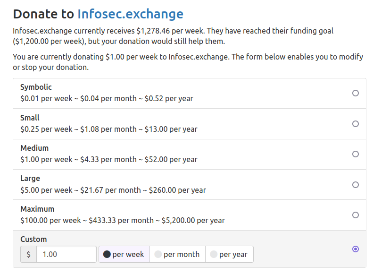The width and height of the screenshot is (373, 275).
Task: Click the Custom option radio button
Action: click(x=356, y=249)
